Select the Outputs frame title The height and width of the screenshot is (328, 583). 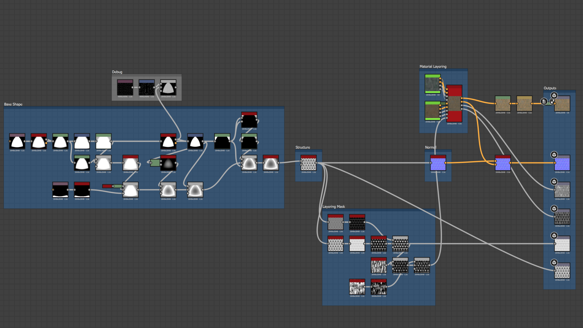point(550,88)
